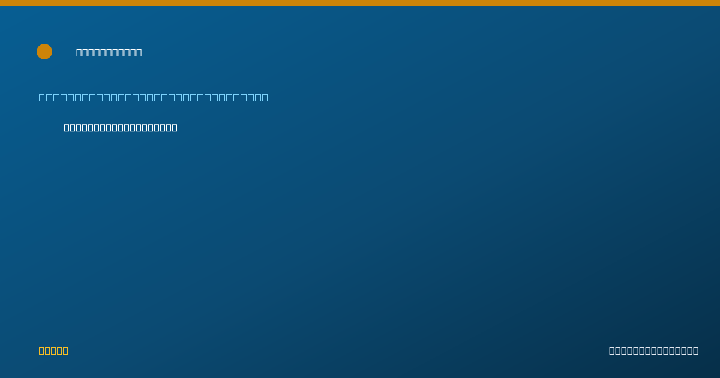Click the orange circle icon in header
This screenshot has width=720, height=378.
point(44,52)
